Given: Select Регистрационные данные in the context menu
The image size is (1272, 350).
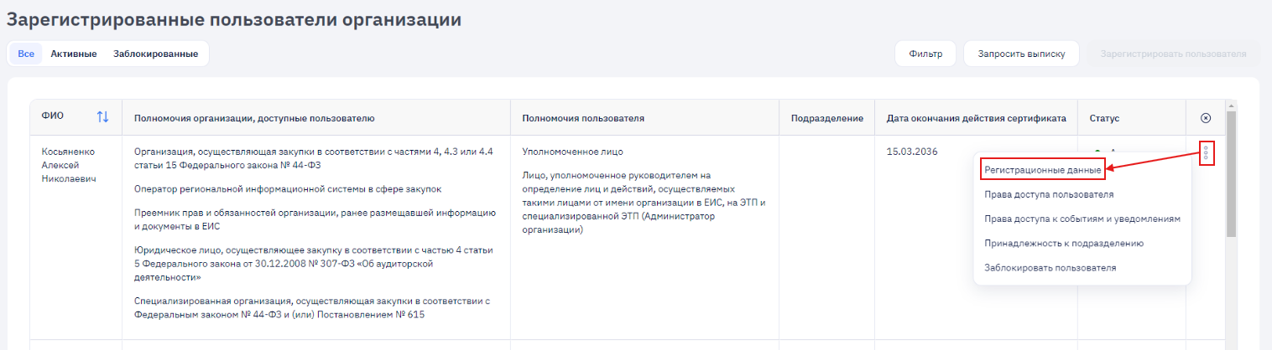Looking at the screenshot, I should pos(1043,170).
